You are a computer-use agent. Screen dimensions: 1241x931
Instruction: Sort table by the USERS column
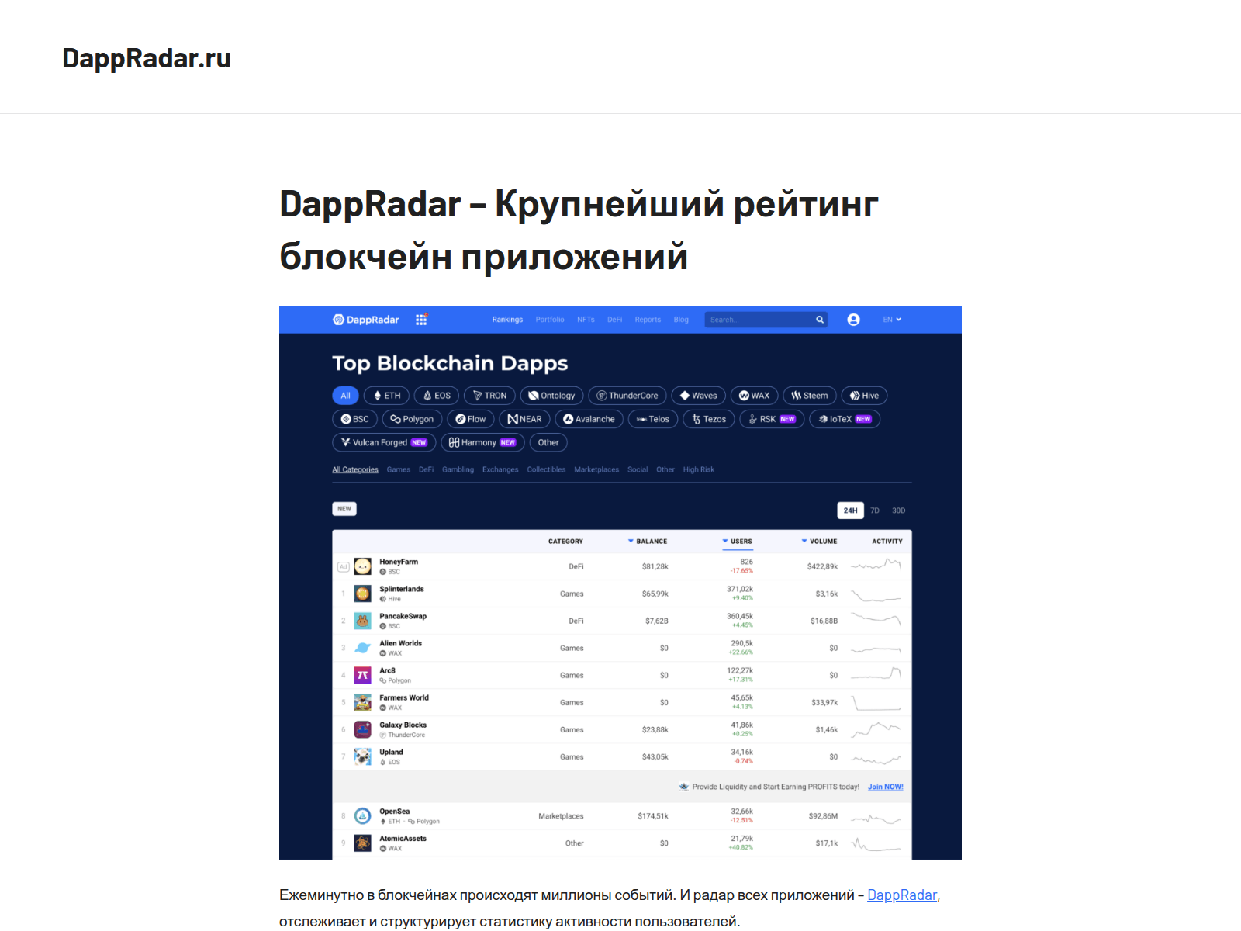tap(738, 542)
